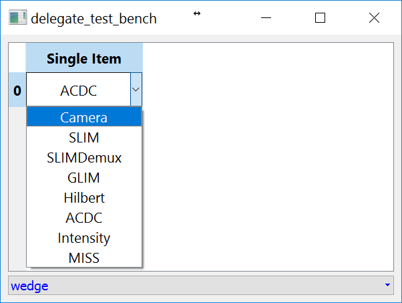Image resolution: width=402 pixels, height=303 pixels.
Task: Select GLIM from the list
Action: tap(84, 178)
